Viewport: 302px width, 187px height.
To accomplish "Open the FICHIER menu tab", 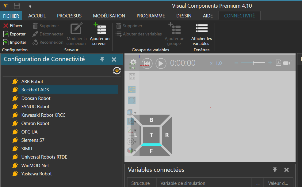I will click(11, 16).
